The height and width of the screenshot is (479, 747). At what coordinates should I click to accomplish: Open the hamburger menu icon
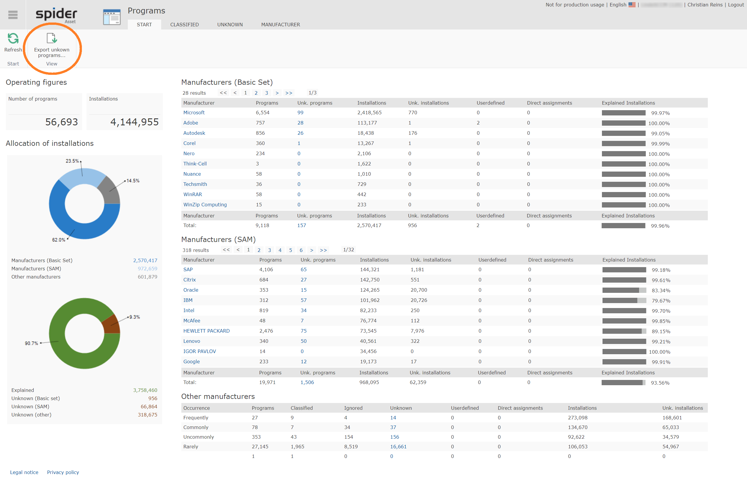point(13,15)
